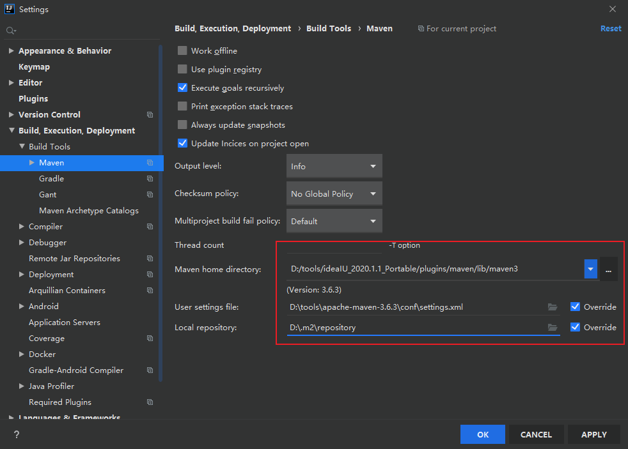Click the project-level icon beside Remote Jar Repositories
Image resolution: width=628 pixels, height=449 pixels.
coord(150,259)
